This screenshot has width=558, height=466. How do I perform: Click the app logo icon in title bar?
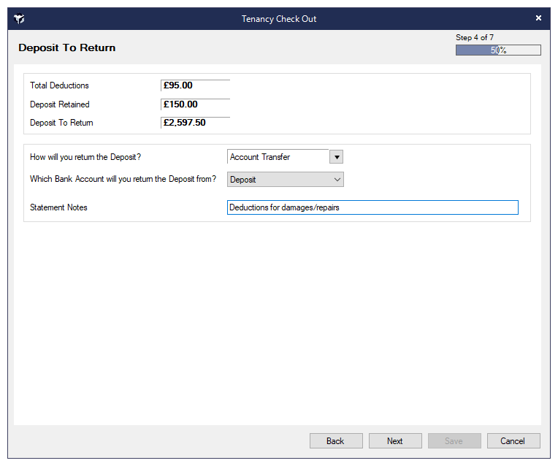tap(20, 19)
